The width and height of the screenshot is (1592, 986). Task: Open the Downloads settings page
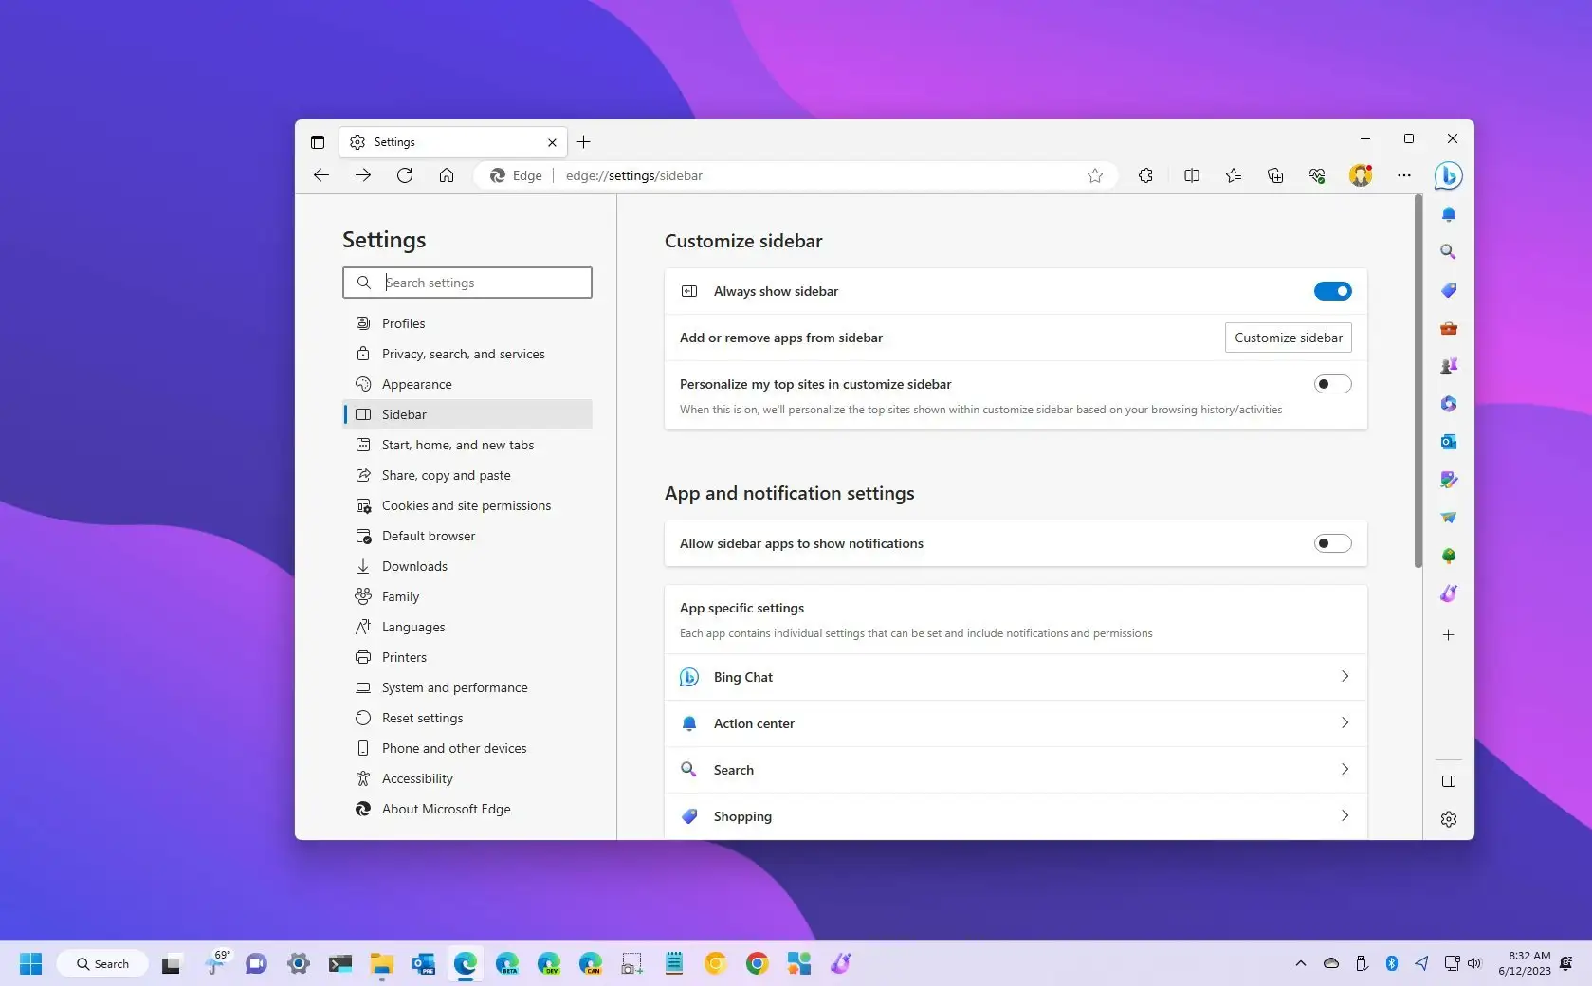pos(414,566)
